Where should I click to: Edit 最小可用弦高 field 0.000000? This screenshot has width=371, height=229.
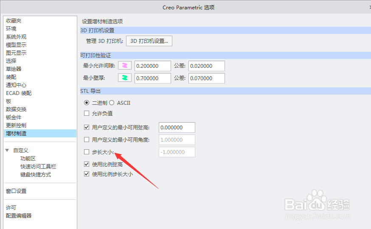coord(177,127)
